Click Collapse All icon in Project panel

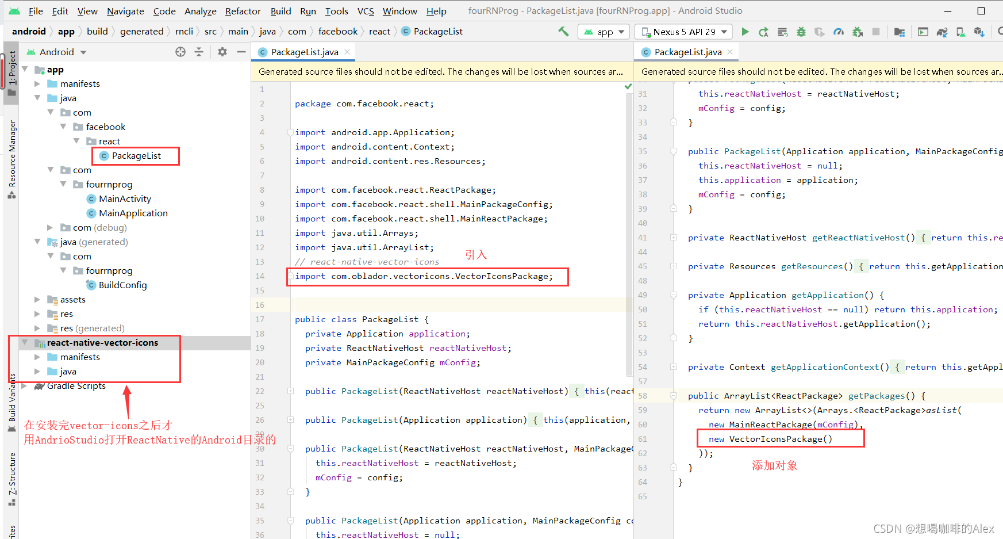coord(199,52)
